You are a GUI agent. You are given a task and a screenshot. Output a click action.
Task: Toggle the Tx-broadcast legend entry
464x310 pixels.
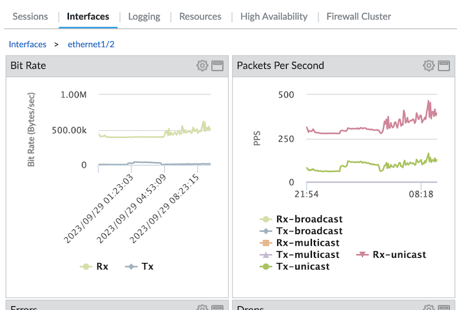[x=300, y=231]
